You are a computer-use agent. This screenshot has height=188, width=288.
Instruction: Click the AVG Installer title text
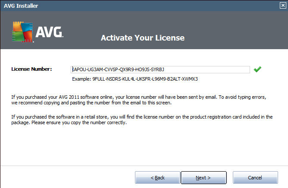pyautogui.click(x=21, y=6)
